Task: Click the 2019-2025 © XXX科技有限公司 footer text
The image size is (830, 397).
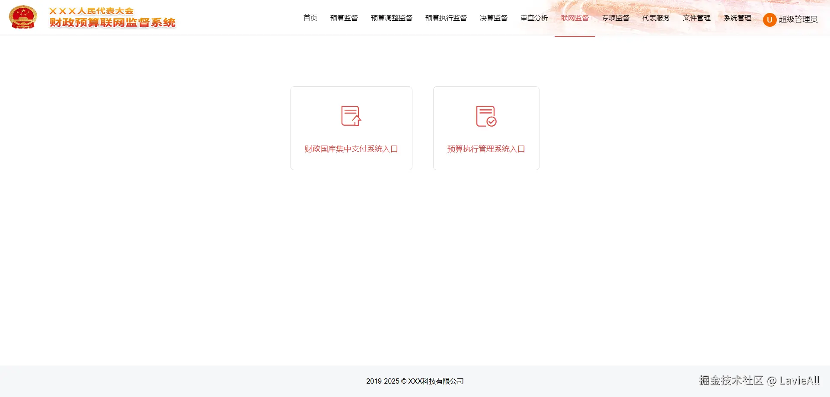Action: tap(415, 381)
